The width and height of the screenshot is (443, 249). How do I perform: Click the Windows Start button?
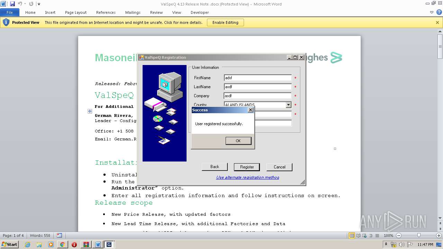[x=9, y=244]
